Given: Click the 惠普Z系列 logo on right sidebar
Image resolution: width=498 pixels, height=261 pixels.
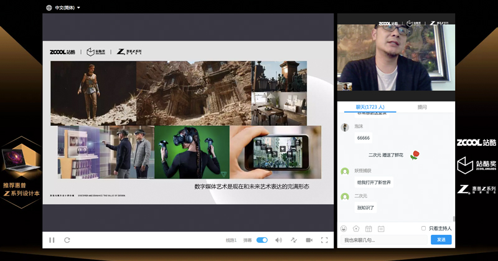Looking at the screenshot, I should 476,189.
